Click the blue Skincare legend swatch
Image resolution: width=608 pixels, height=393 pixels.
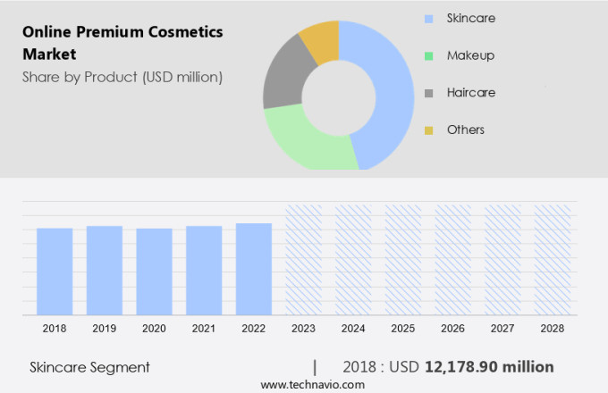click(x=428, y=18)
